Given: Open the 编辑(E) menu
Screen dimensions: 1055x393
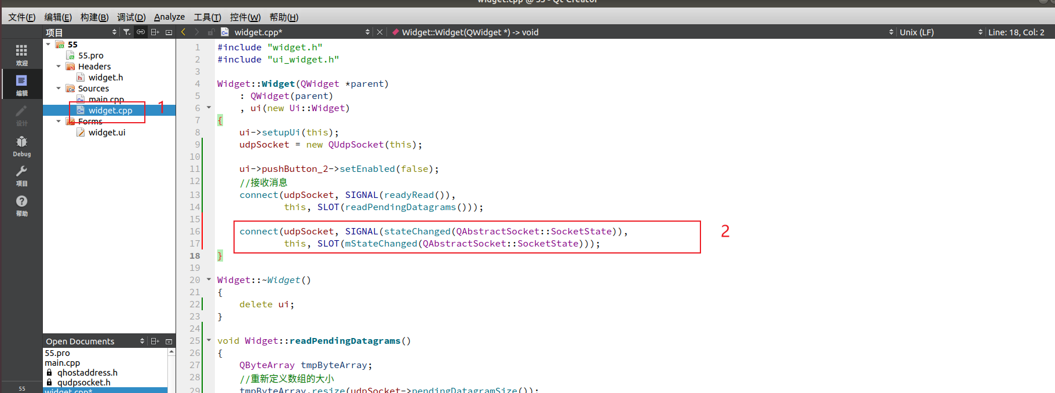Looking at the screenshot, I should 58,17.
